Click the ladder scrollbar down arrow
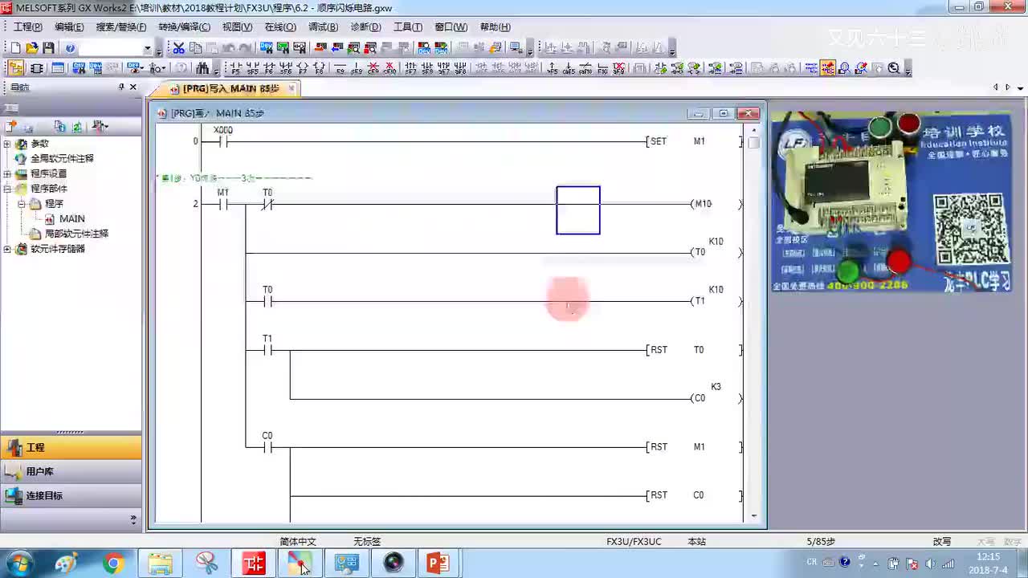This screenshot has height=578, width=1028. point(753,516)
